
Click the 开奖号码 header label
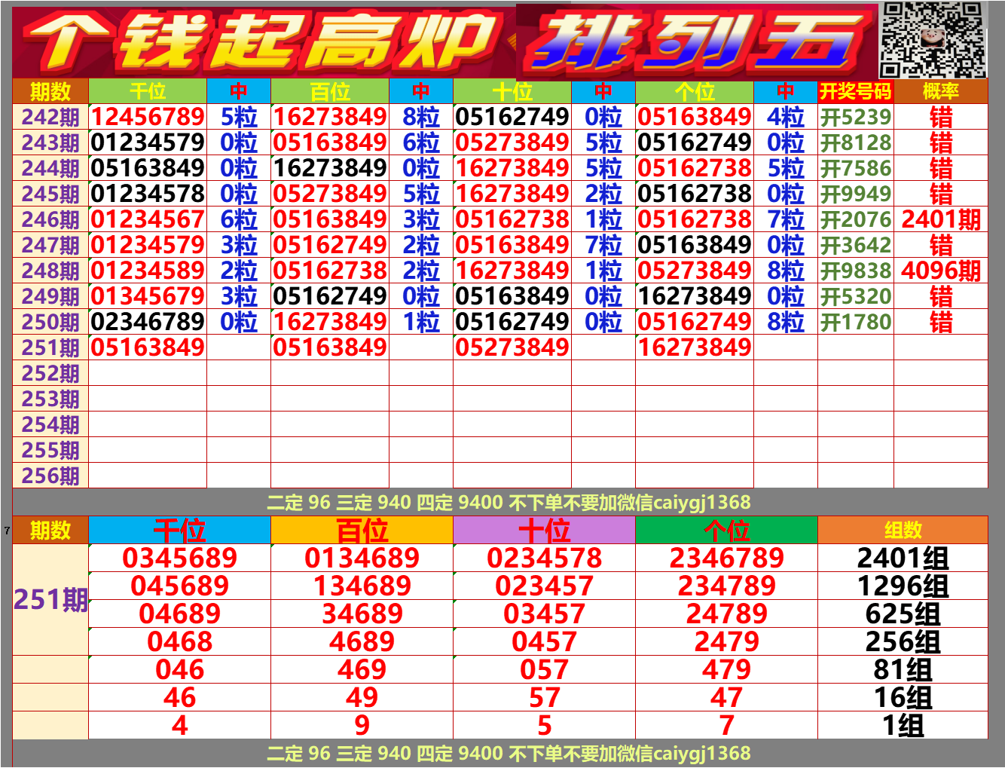coord(854,91)
